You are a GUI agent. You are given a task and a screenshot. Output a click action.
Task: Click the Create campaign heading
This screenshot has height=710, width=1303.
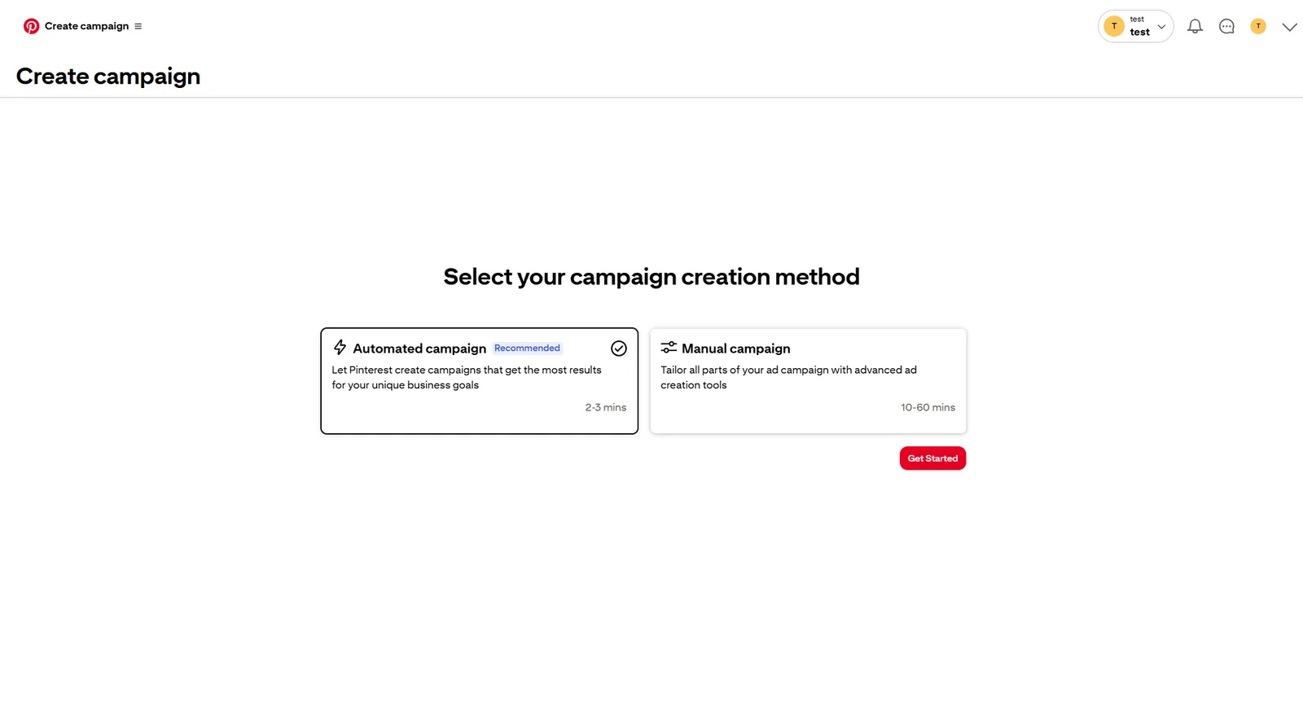[107, 76]
